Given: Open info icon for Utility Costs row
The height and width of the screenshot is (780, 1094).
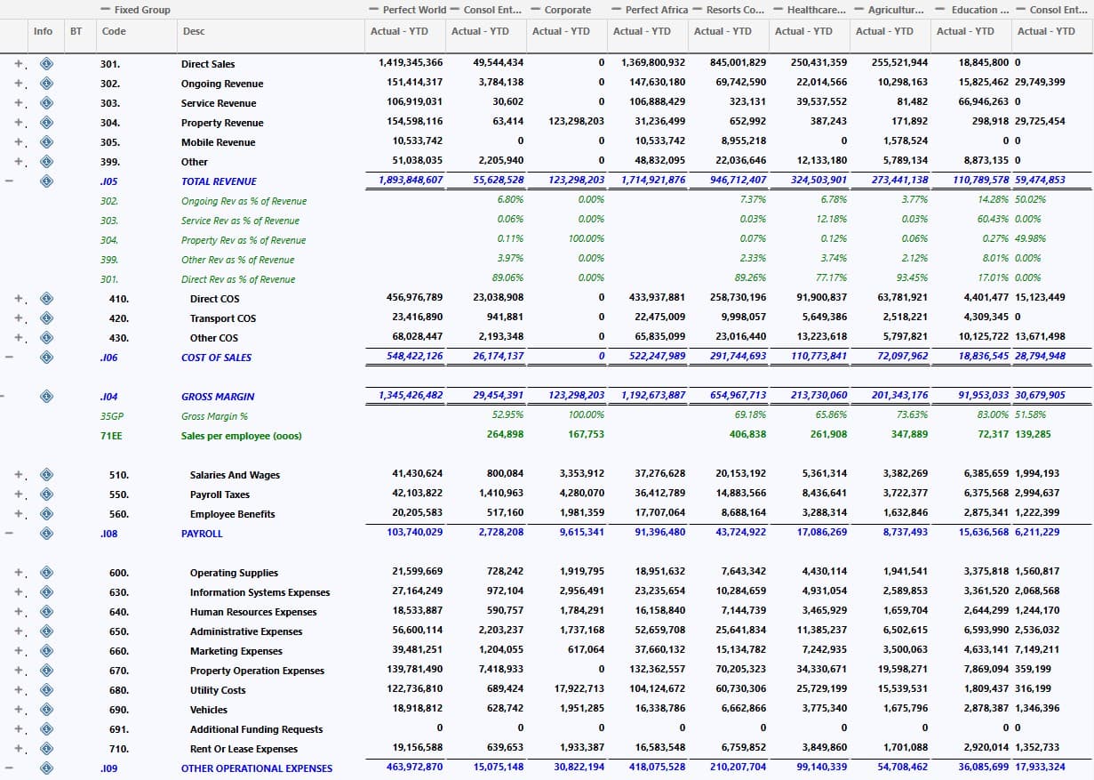Looking at the screenshot, I should tap(47, 690).
